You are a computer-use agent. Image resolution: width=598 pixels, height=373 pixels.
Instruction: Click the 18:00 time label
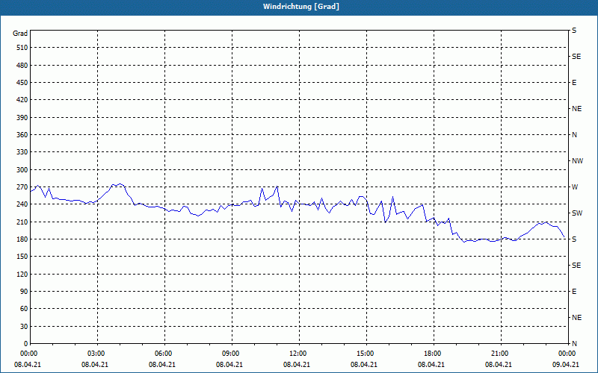pos(432,354)
